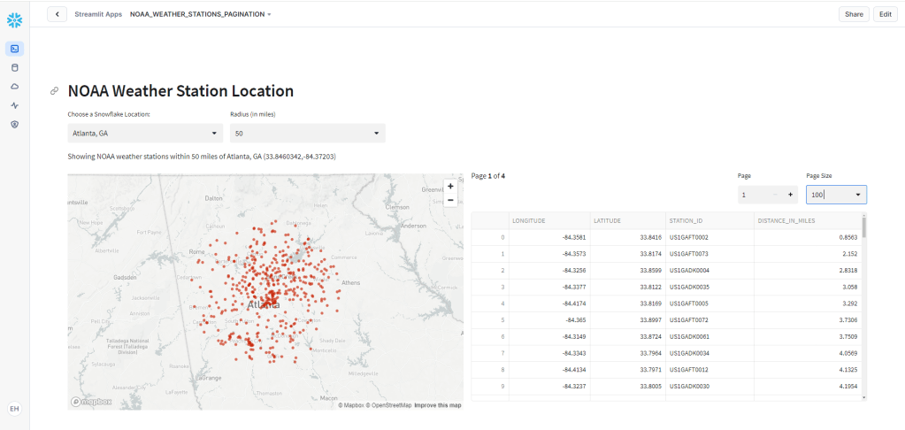
Task: Click the Snowflake logo in sidebar
Action: click(x=14, y=20)
